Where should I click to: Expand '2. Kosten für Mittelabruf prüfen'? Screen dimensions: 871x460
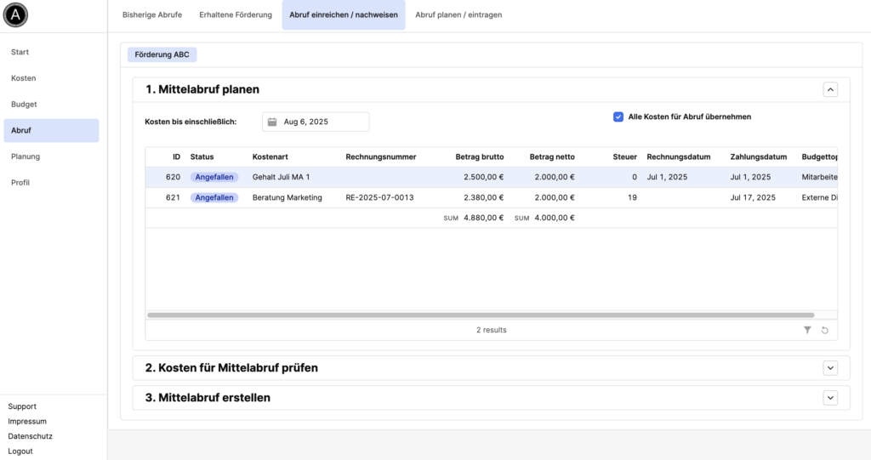coord(831,367)
